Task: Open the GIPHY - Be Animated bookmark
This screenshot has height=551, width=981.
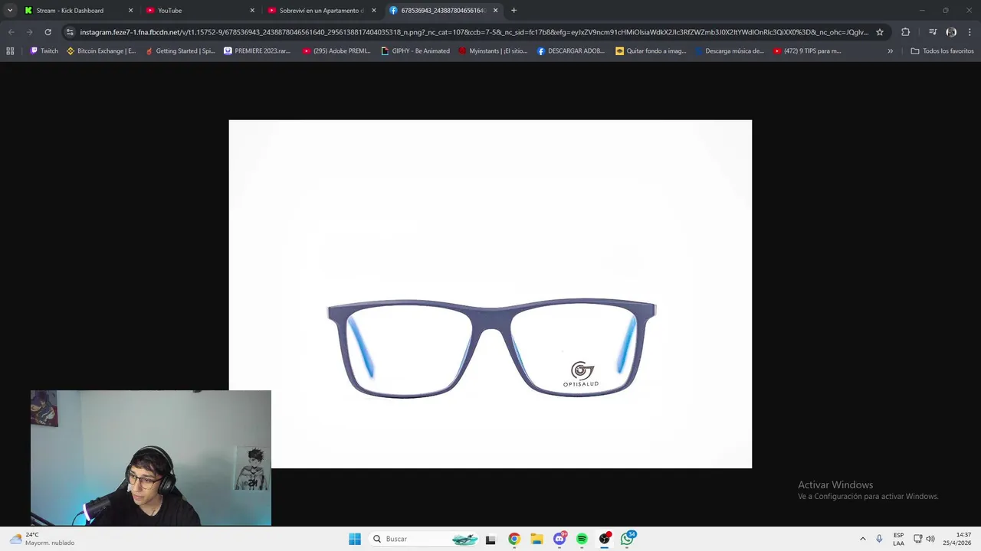Action: click(415, 51)
